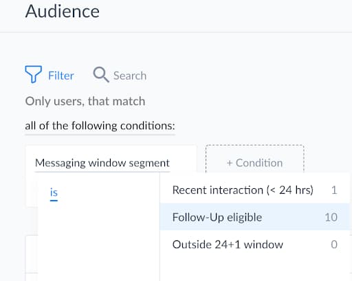Viewport: 352px width, 281px height.
Task: Switch to the Search text label
Action: click(130, 76)
